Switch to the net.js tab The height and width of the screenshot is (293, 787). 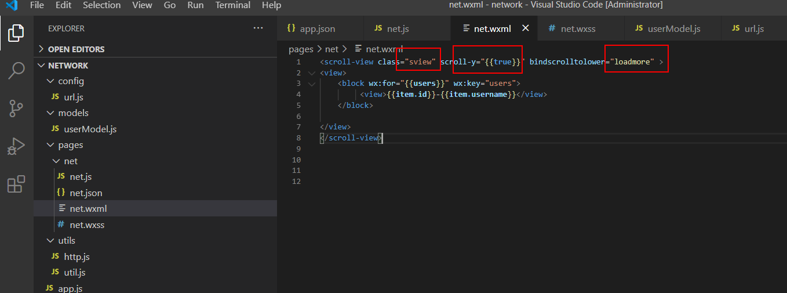click(x=407, y=28)
